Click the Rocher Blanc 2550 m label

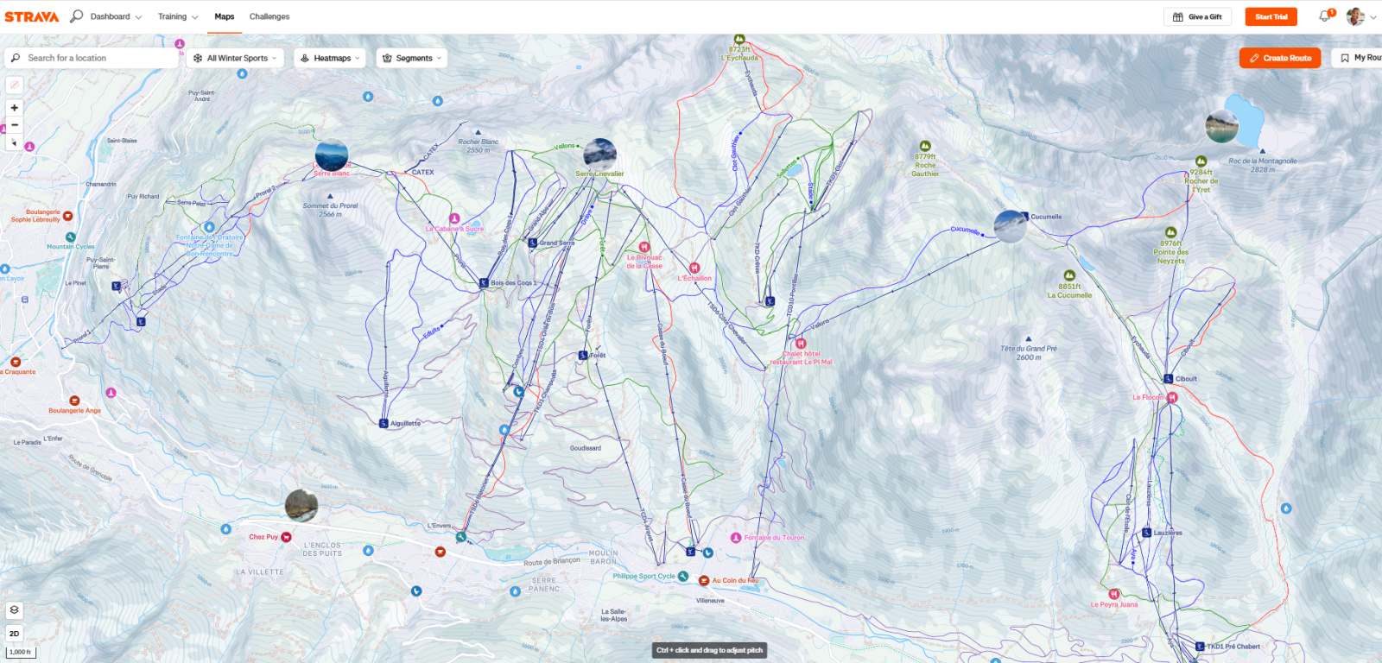[479, 146]
